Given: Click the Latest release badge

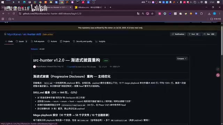Looking at the screenshot, I should click(x=106, y=60).
